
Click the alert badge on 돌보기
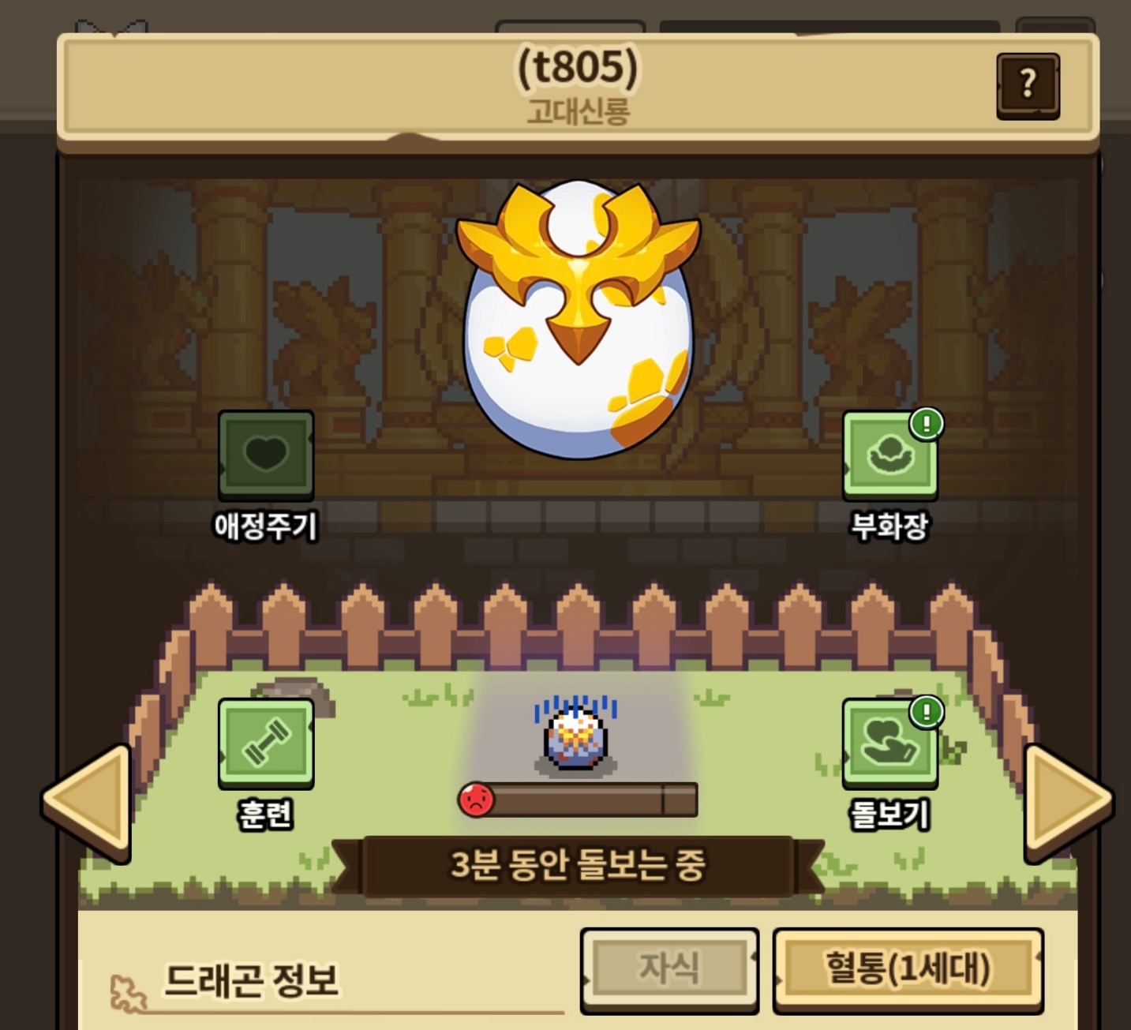tap(927, 711)
